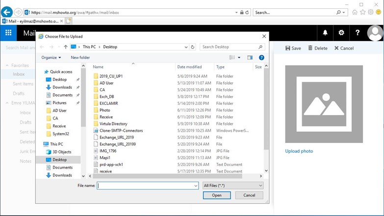
Task: Click the Date modified column header
Action: tap(189, 67)
